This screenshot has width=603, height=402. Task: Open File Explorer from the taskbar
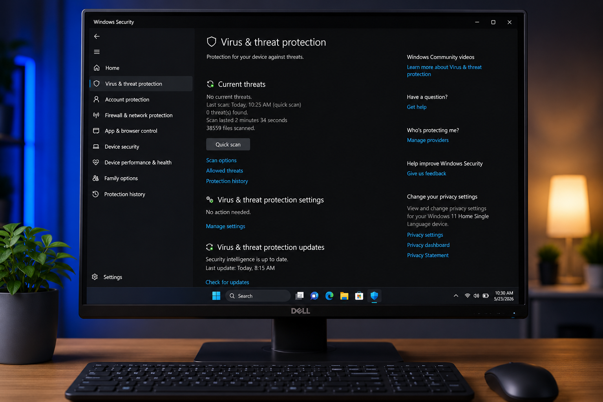tap(344, 296)
